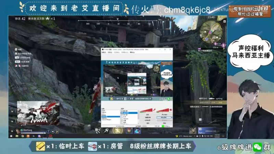The image size is (274, 154).
Task: Click the third-row left button in OBS controls
Action: (148, 120)
